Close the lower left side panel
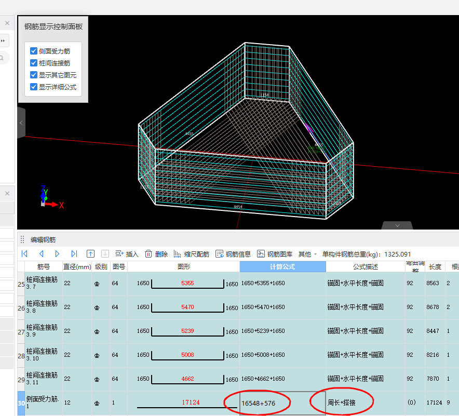 (x=7, y=194)
